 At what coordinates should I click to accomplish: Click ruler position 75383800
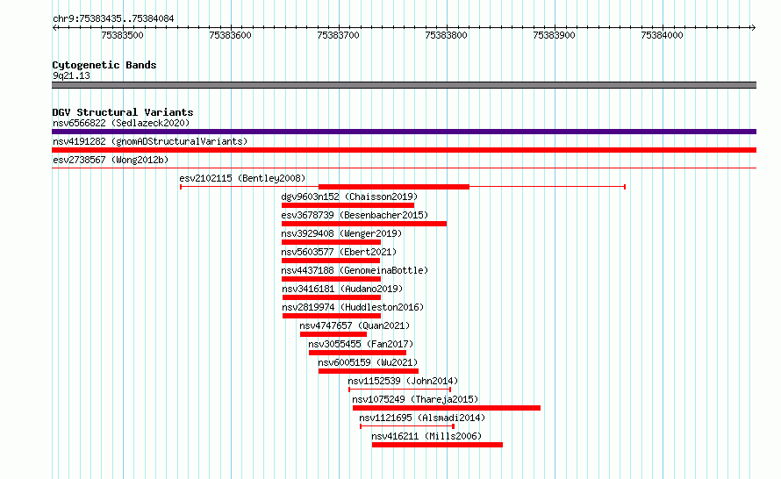[447, 35]
